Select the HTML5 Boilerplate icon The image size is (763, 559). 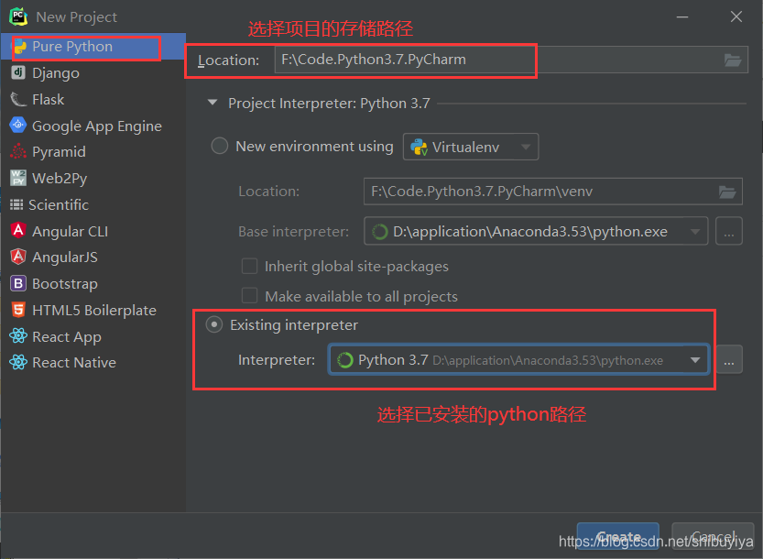click(x=18, y=310)
